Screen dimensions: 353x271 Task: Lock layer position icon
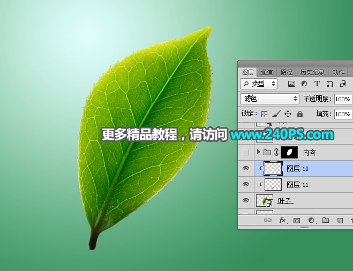[288, 114]
